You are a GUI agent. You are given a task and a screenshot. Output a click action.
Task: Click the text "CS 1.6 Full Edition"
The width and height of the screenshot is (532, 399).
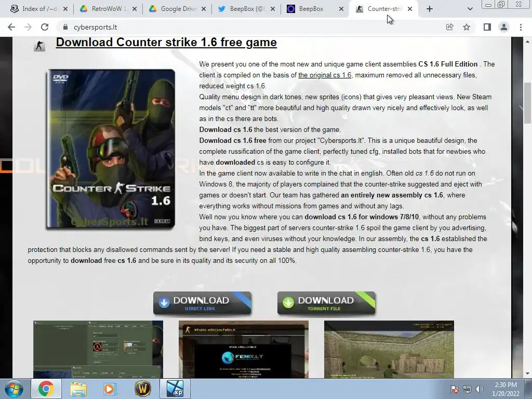coord(448,64)
